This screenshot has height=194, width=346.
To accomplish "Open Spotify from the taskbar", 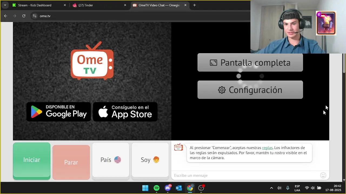I will click(157, 188).
